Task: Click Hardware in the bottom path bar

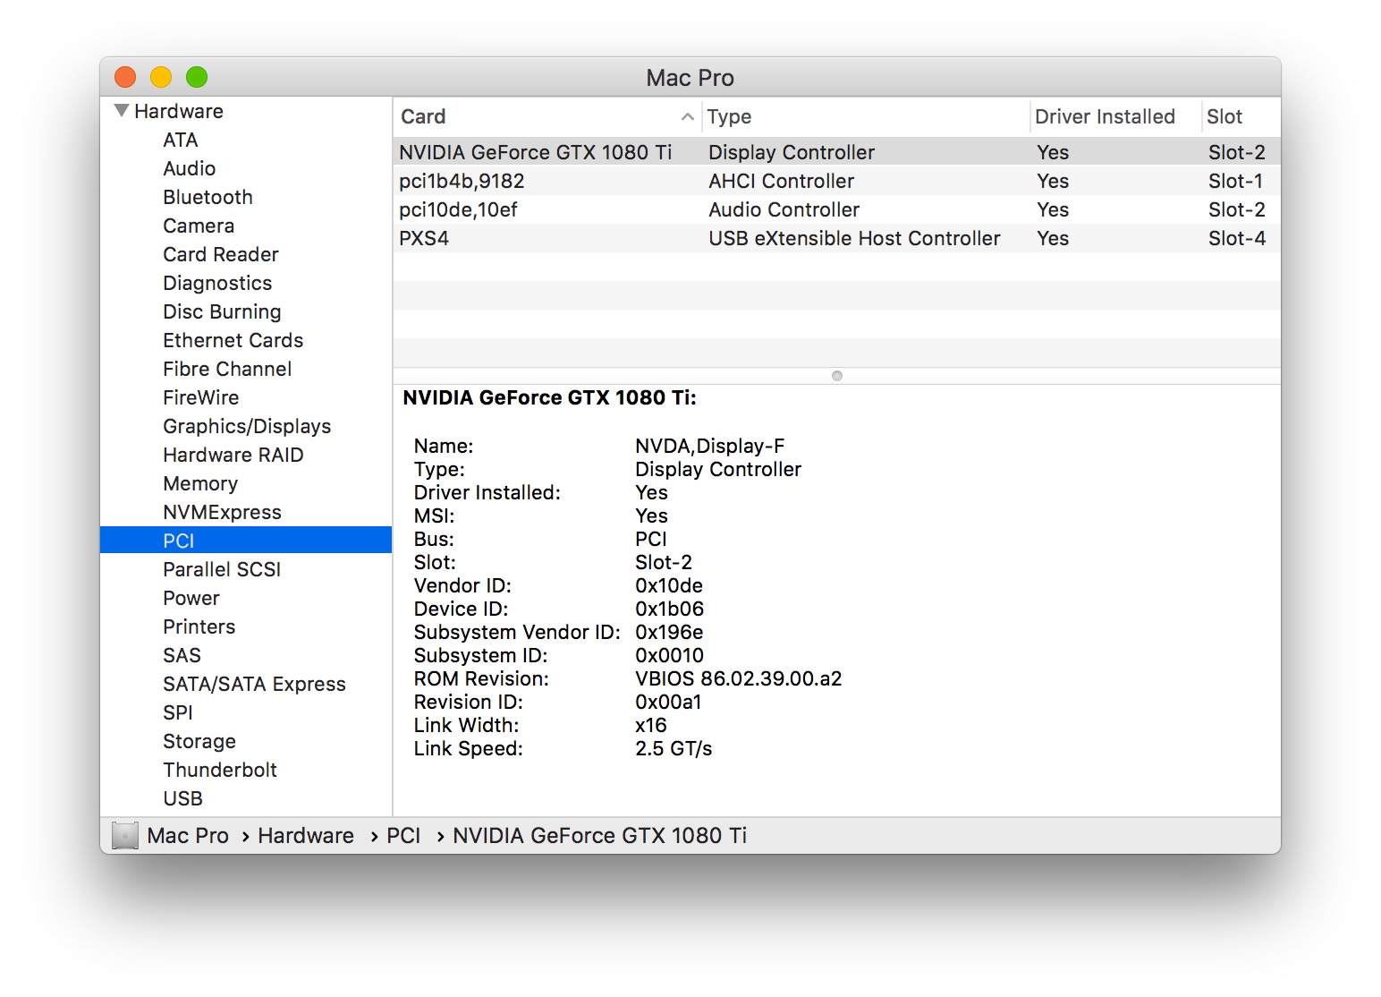Action: [x=306, y=836]
